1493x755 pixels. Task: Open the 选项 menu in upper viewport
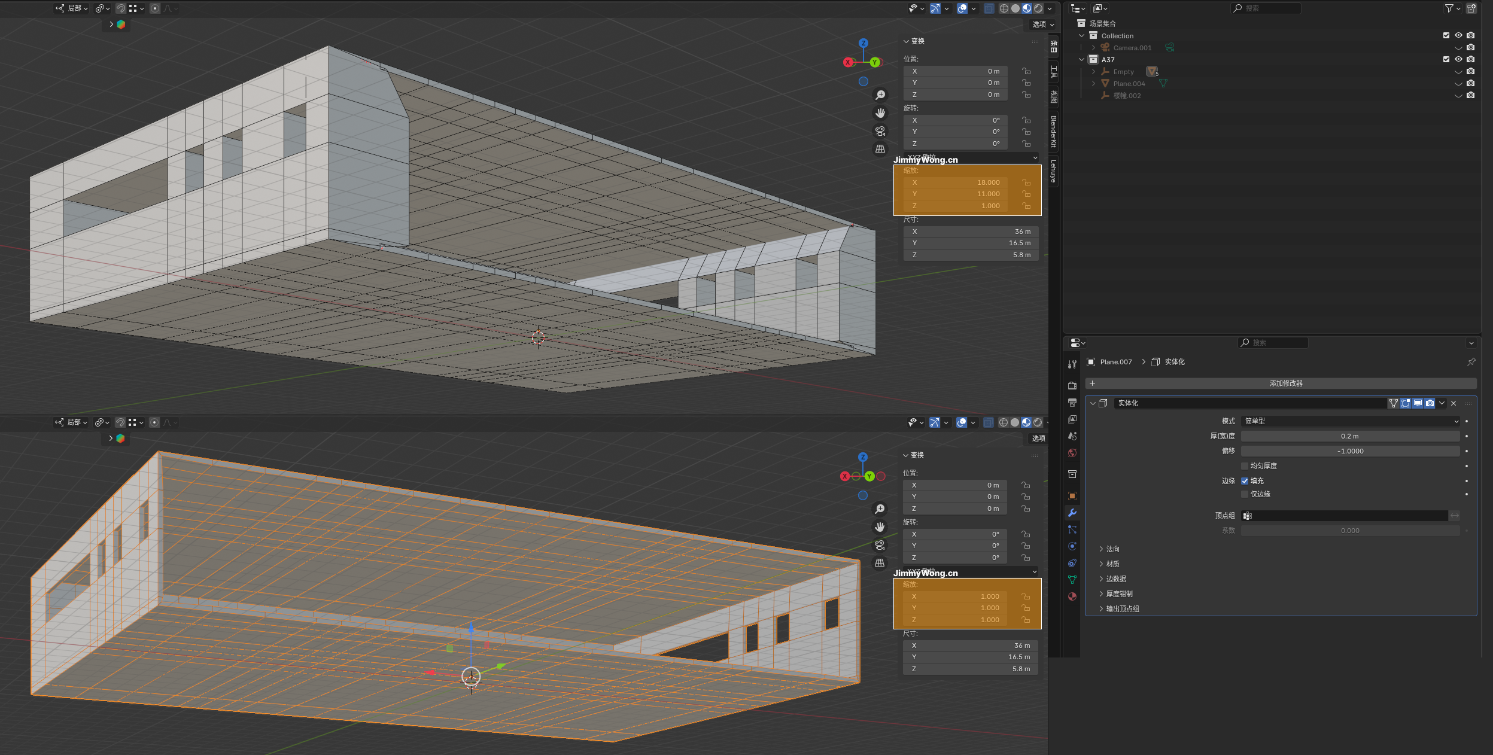click(x=1042, y=25)
